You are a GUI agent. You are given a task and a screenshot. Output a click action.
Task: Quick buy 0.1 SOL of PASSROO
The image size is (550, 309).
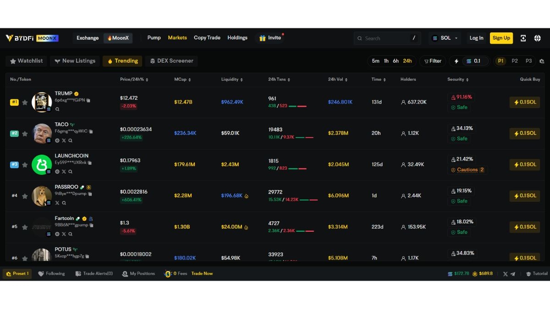pyautogui.click(x=525, y=196)
